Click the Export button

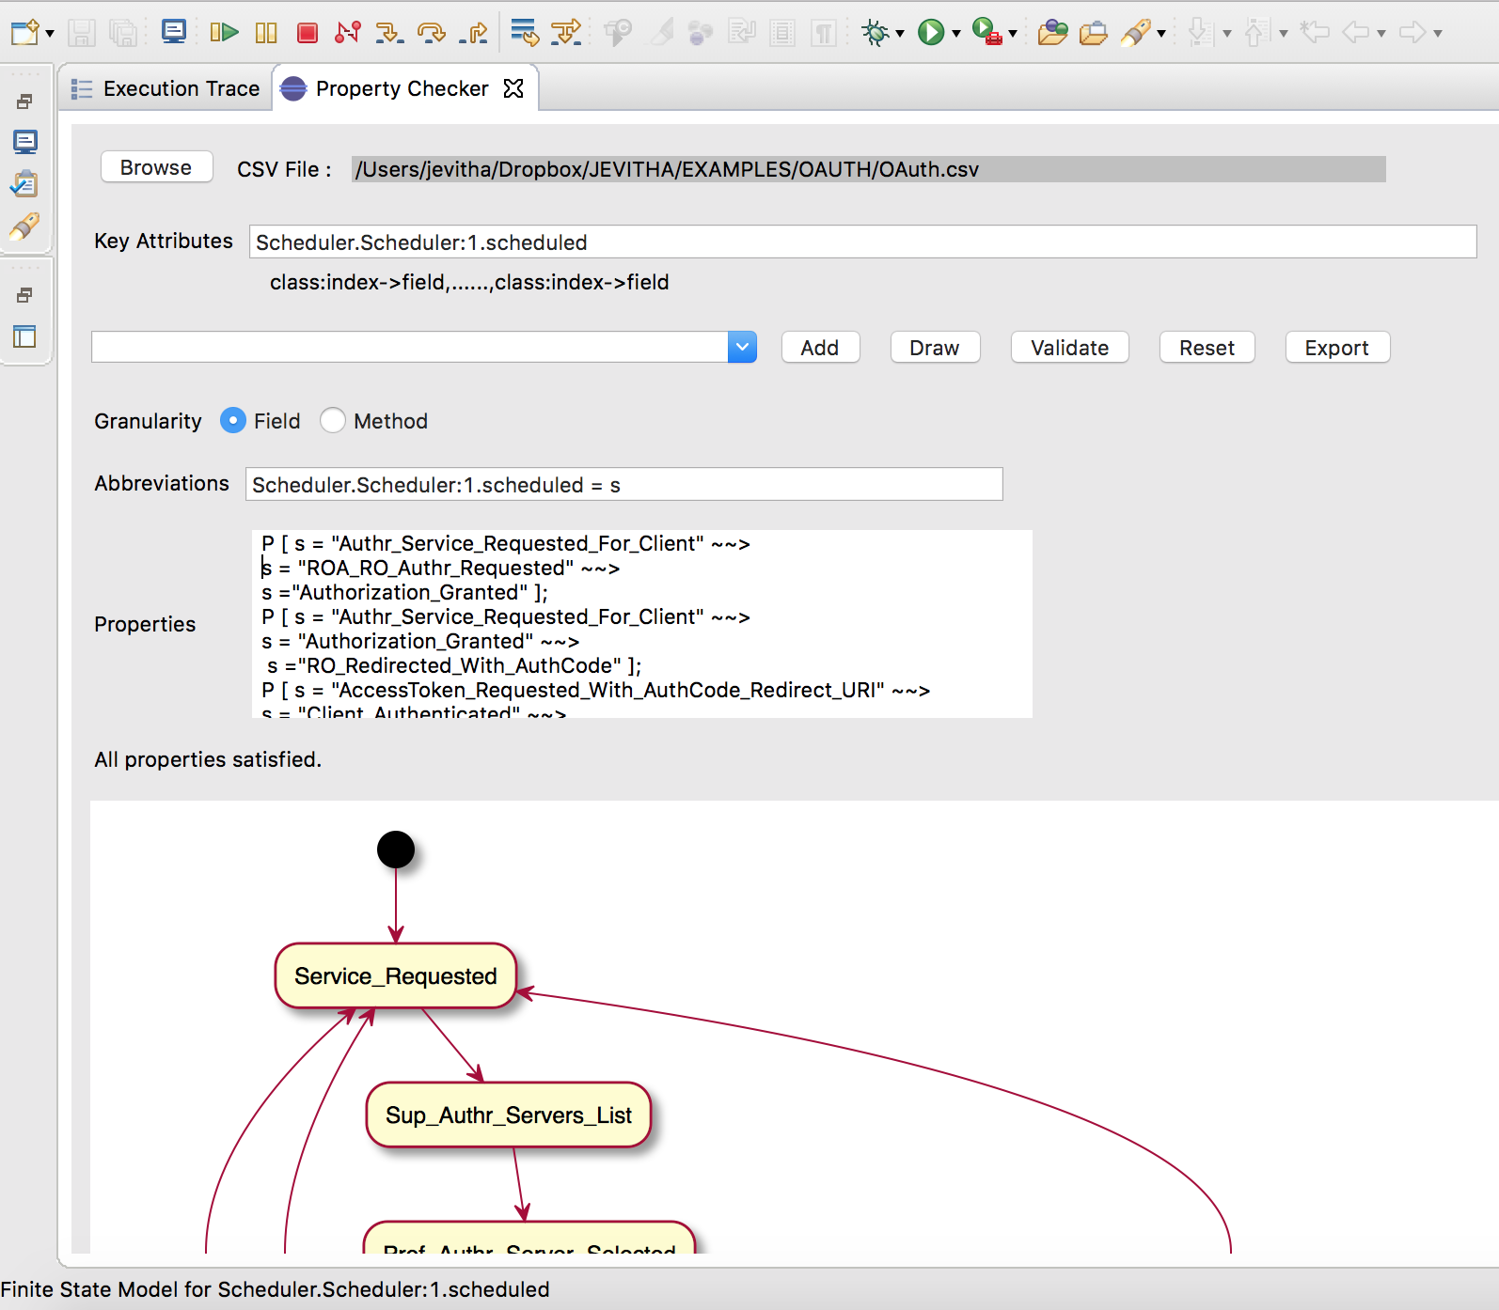1336,348
